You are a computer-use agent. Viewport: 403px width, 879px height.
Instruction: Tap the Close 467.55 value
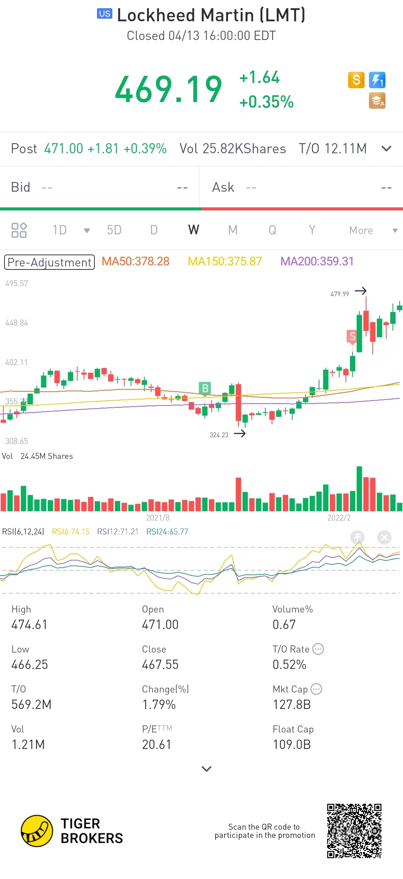point(160,664)
